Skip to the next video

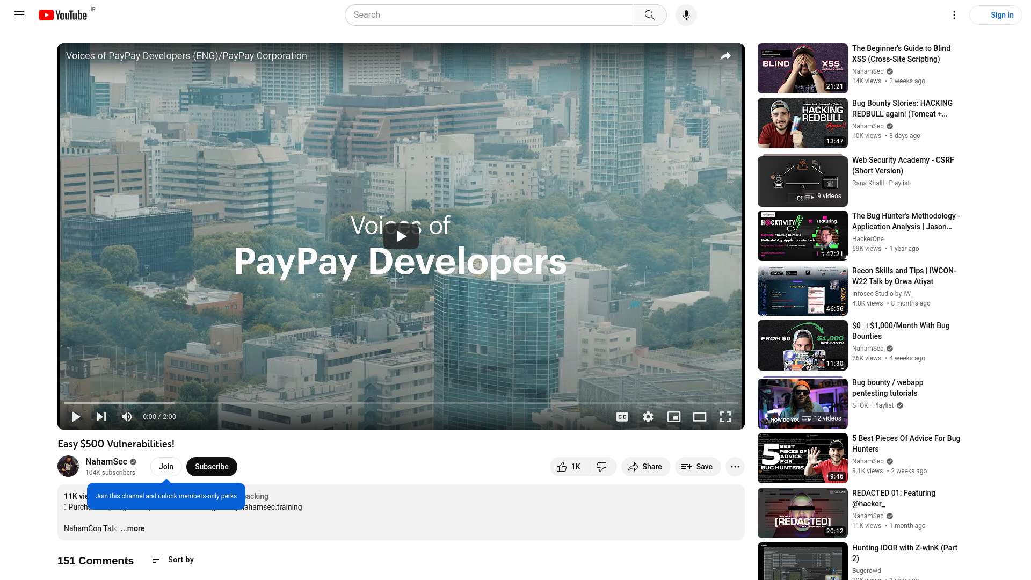101,417
